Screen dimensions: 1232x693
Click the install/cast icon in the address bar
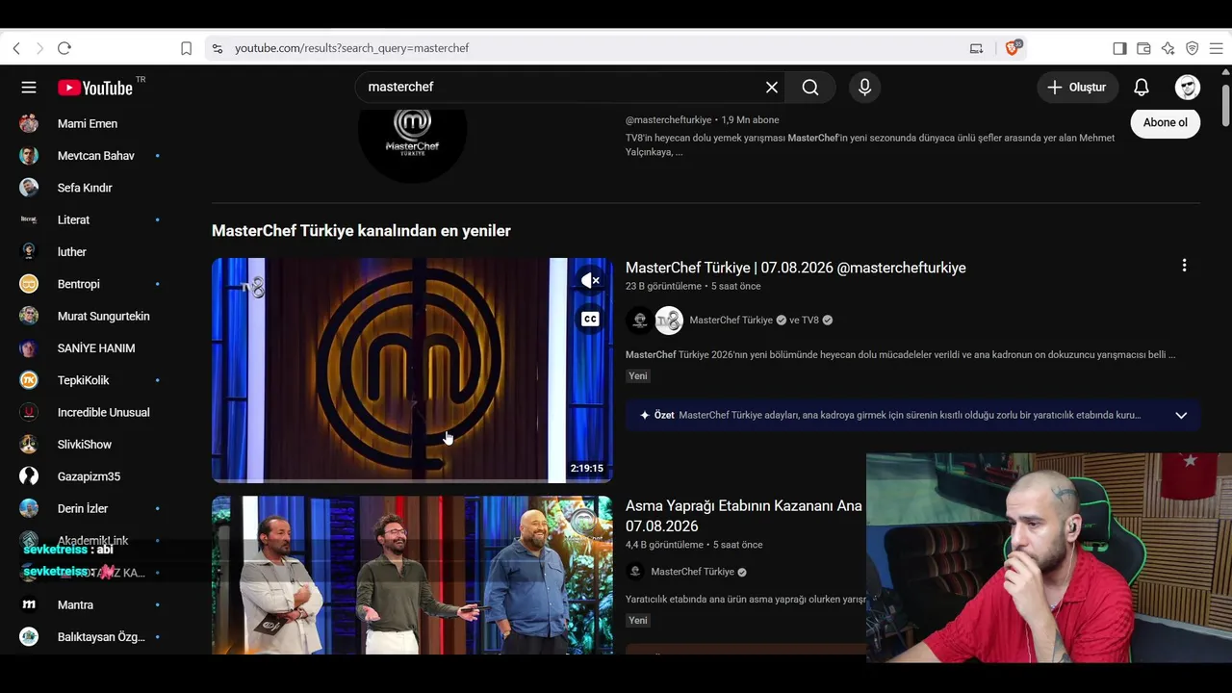pyautogui.click(x=977, y=48)
